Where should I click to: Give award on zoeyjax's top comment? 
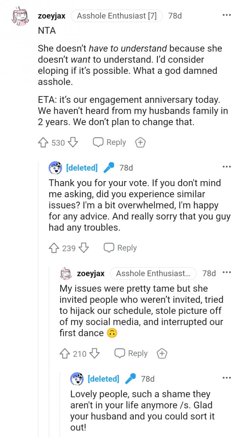(140, 143)
